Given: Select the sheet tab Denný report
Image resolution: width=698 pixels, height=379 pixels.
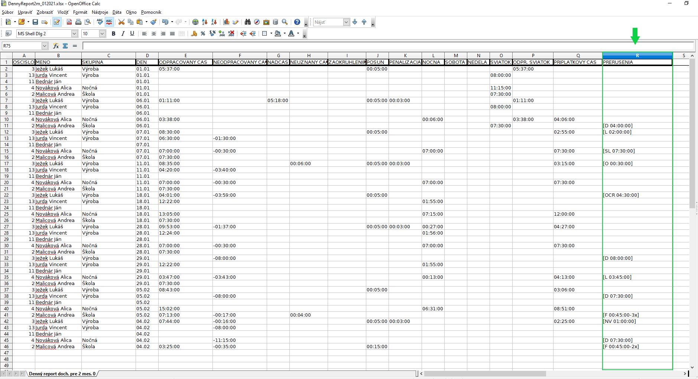Looking at the screenshot, I should click(x=62, y=373).
